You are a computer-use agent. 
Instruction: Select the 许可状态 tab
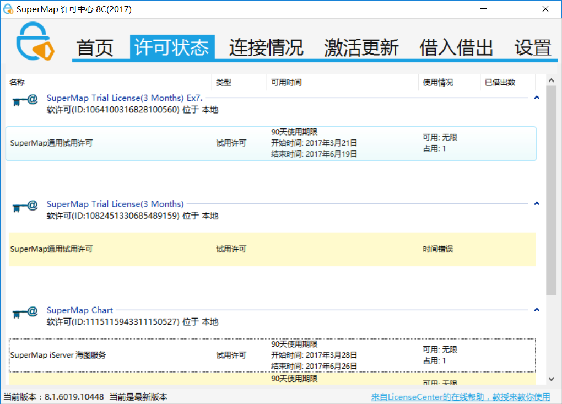(172, 47)
